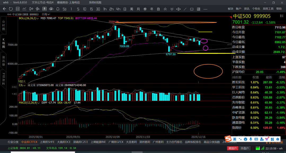This screenshot has width=286, height=153.
Task: Select the horizontal compress/expand chart icon
Action: click(x=178, y=9)
